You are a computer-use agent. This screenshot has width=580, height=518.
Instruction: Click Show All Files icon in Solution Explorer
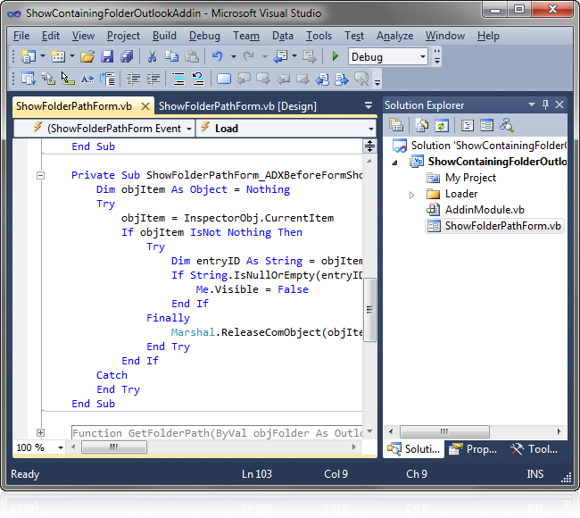tap(421, 126)
